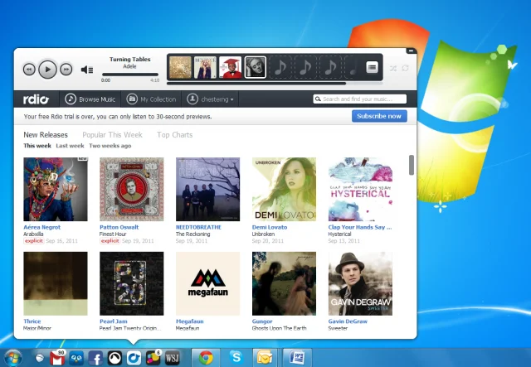
Task: Click the NEEDTOBREATHE artist link
Action: tap(198, 227)
